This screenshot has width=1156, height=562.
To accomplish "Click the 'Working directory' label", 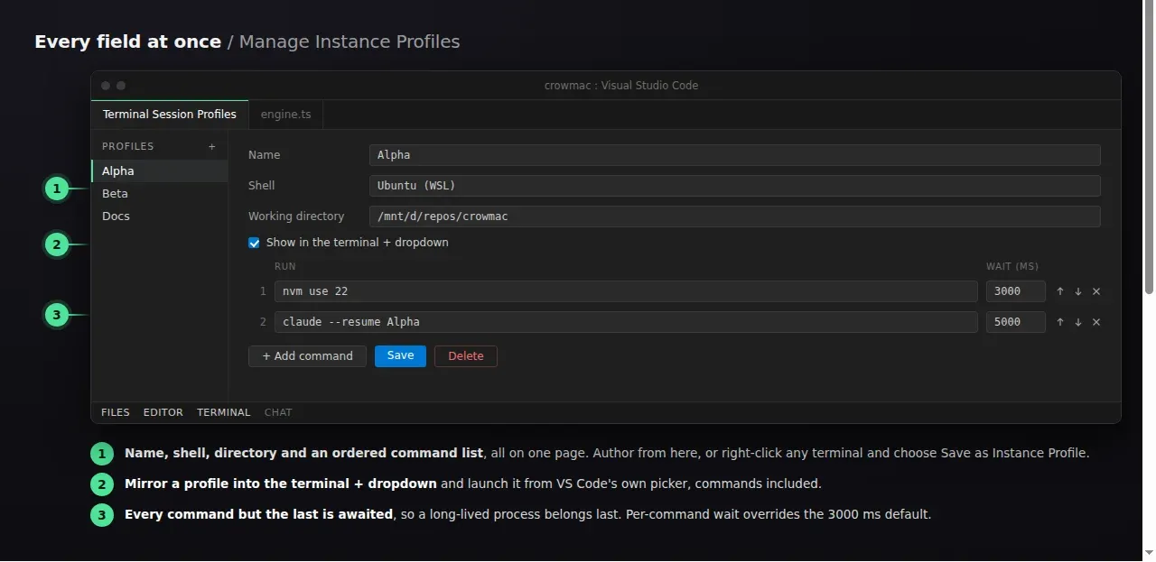I will click(x=296, y=217).
